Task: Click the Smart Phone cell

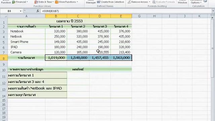Action: pos(26,42)
